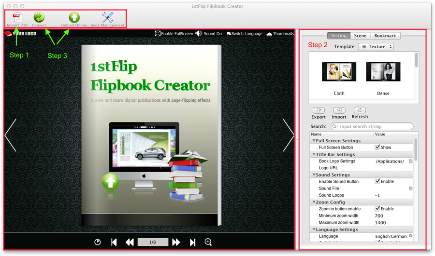Open the Template Texture dropdown
Screen dimensions: 435x256
click(376, 47)
